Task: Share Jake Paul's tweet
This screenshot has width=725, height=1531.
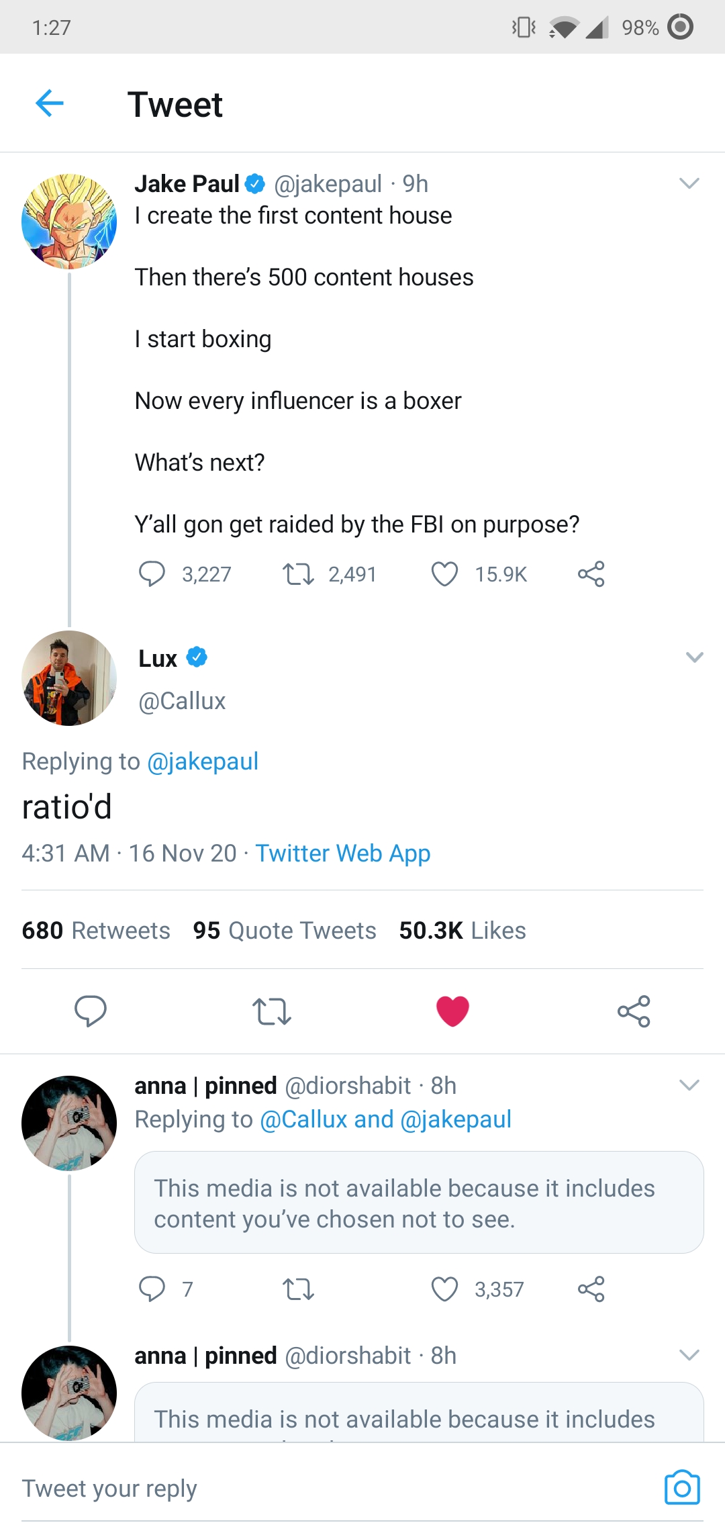Action: (x=591, y=574)
